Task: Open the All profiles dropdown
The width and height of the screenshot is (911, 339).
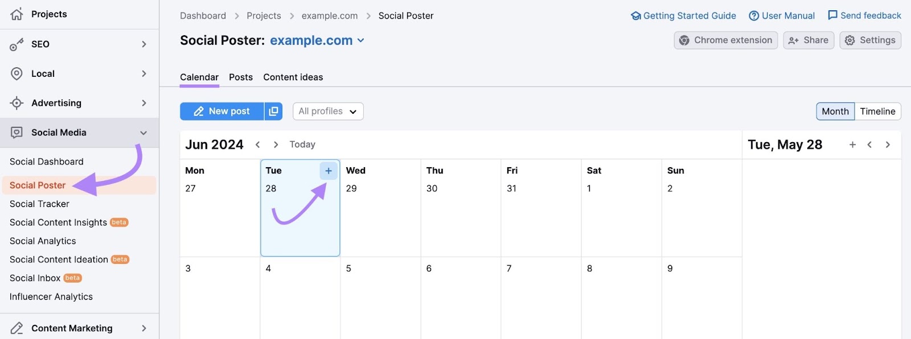Action: tap(327, 111)
